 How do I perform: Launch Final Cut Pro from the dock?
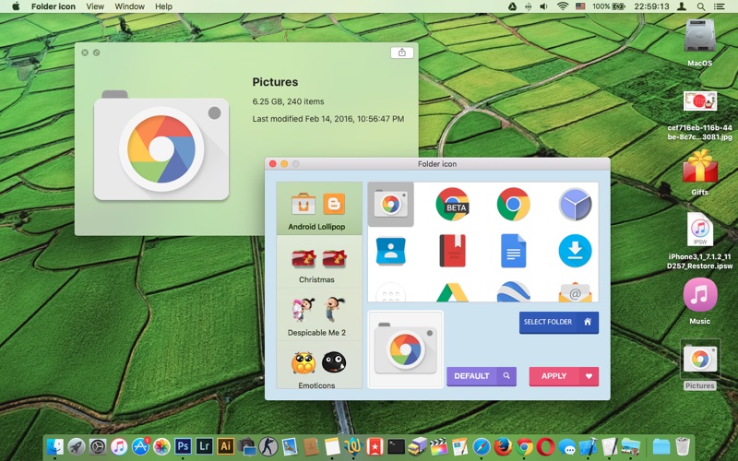pyautogui.click(x=438, y=446)
